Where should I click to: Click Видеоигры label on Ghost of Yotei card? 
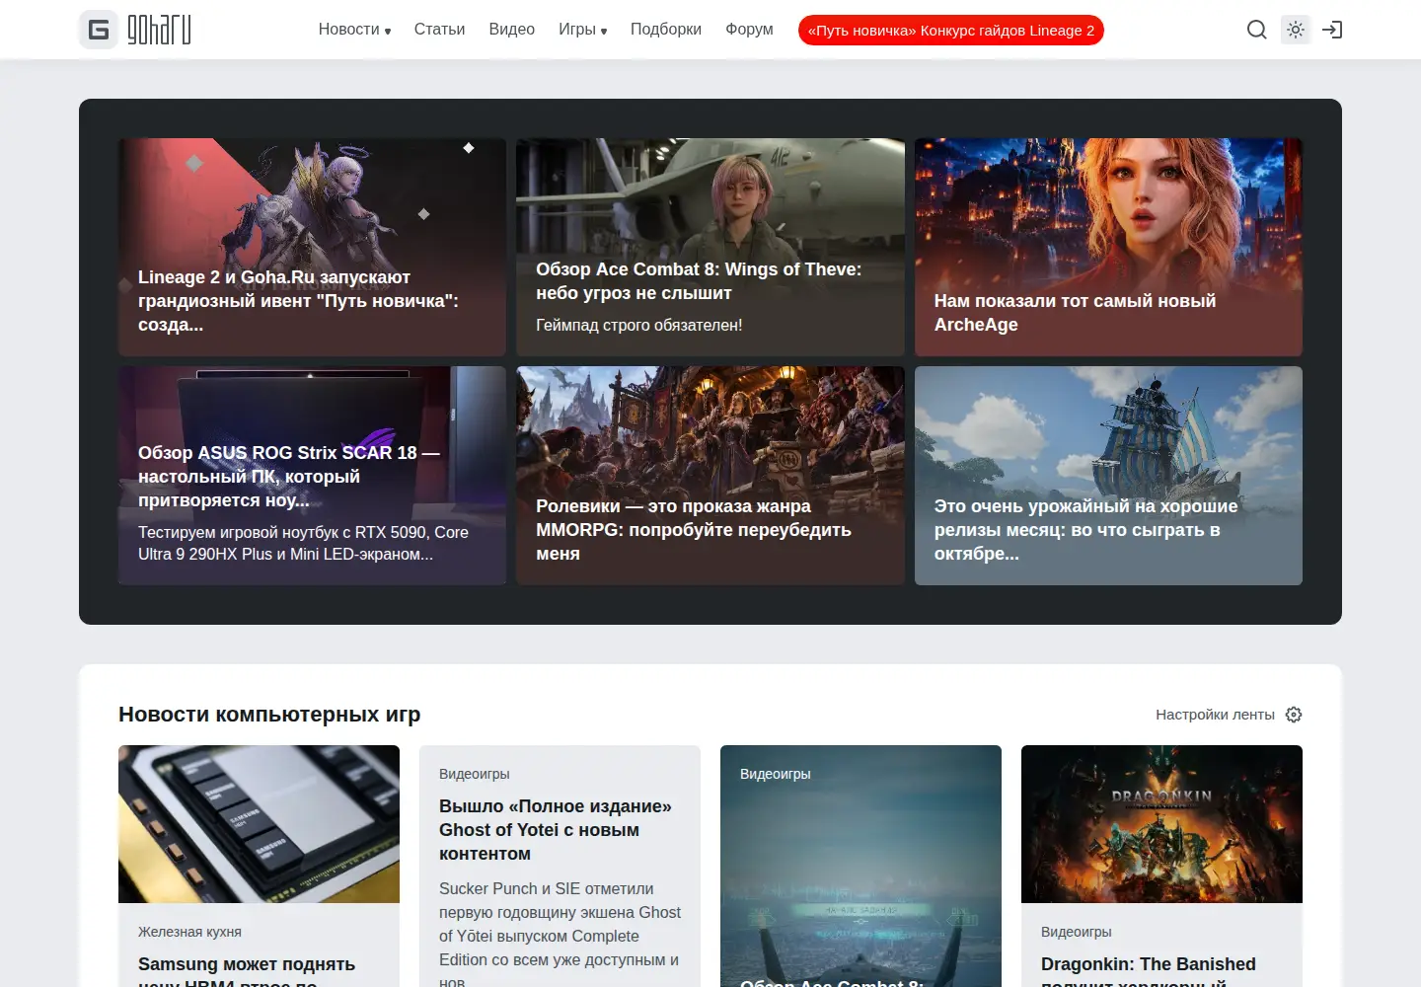click(x=475, y=774)
